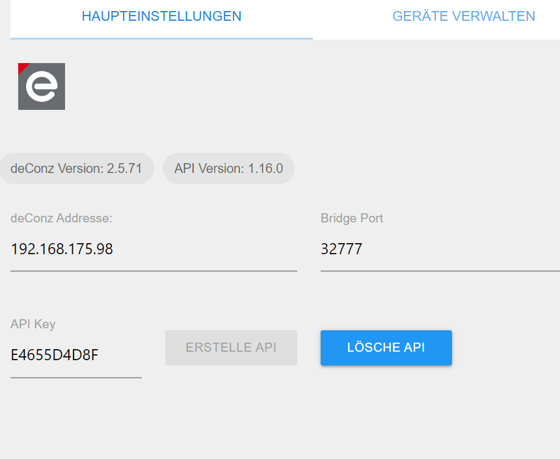The image size is (560, 459).
Task: Click the red-and-gray 'e' app logo icon
Action: [x=41, y=86]
